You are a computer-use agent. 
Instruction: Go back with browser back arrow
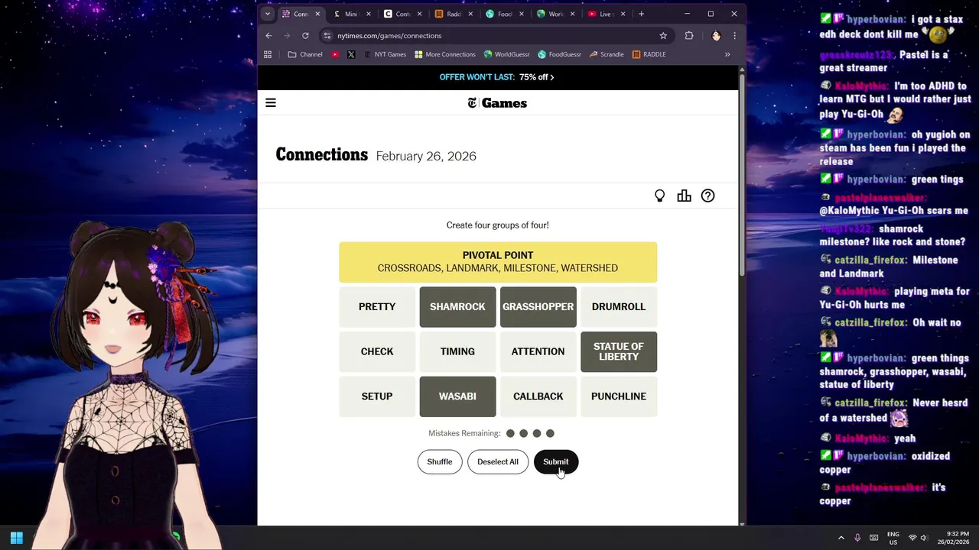click(268, 35)
